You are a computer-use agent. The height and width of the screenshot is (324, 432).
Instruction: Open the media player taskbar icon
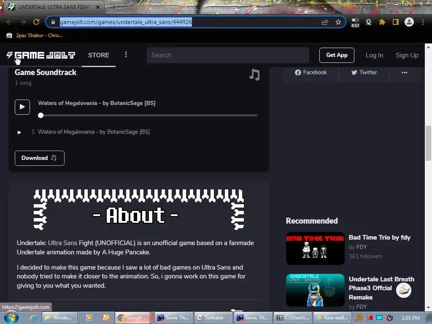coord(89,318)
